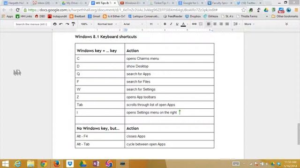Click the Search the menus field
This screenshot has height=168, width=300.
point(32,24)
